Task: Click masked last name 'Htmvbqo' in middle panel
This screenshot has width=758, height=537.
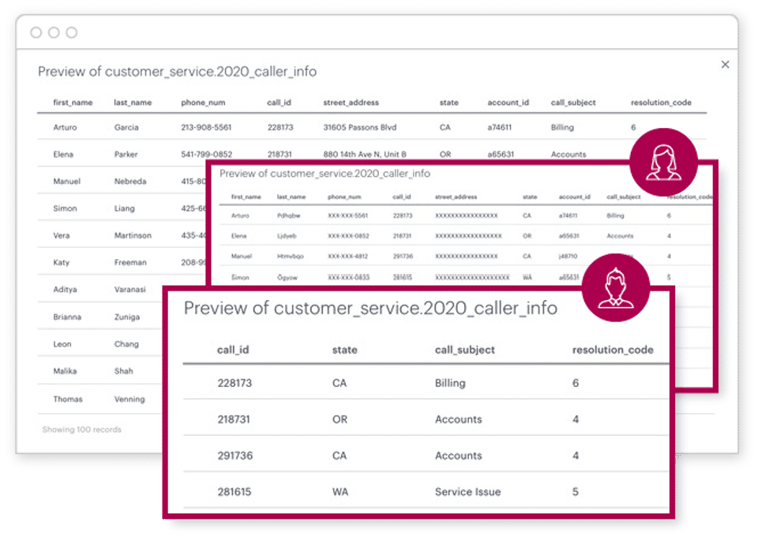Action: pos(290,256)
